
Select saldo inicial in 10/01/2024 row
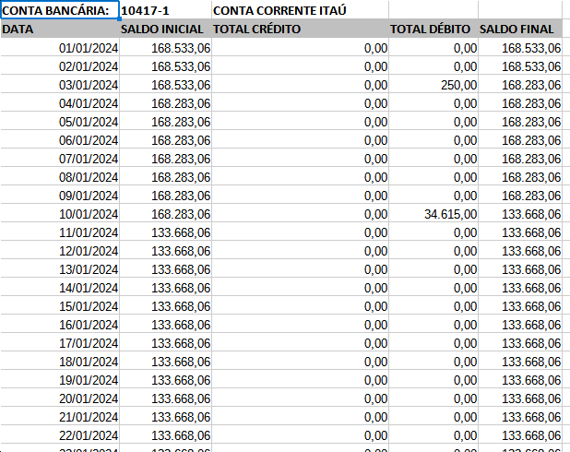coord(165,214)
